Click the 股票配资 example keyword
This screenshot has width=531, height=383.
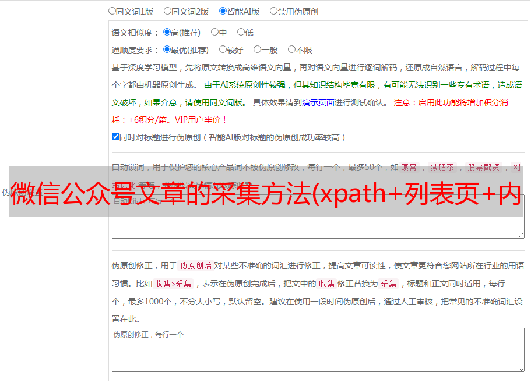coord(483,167)
